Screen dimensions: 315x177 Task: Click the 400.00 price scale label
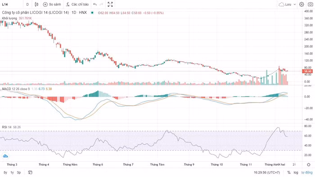click(x=308, y=11)
